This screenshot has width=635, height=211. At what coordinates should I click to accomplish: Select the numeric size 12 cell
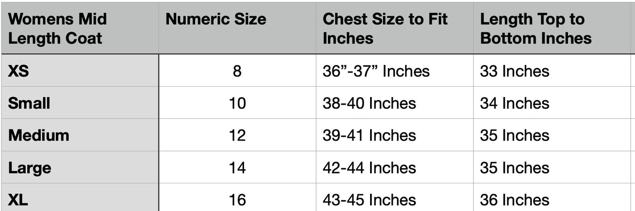[237, 135]
